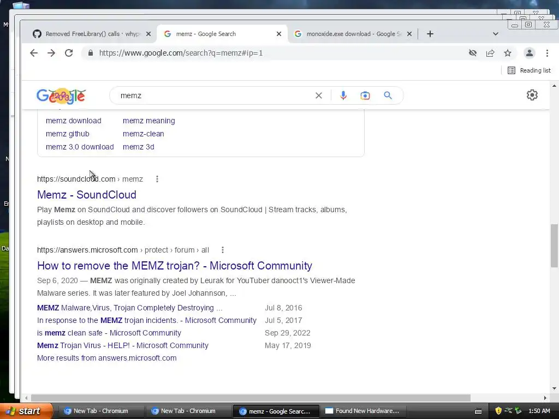
Task: Click the vertical scrollbar thumb
Action: [x=554, y=246]
